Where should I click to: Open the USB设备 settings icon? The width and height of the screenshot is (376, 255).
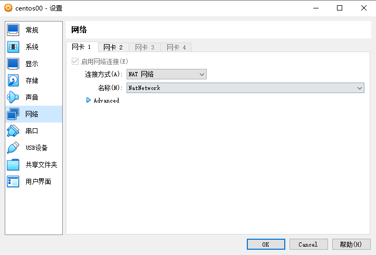13,148
